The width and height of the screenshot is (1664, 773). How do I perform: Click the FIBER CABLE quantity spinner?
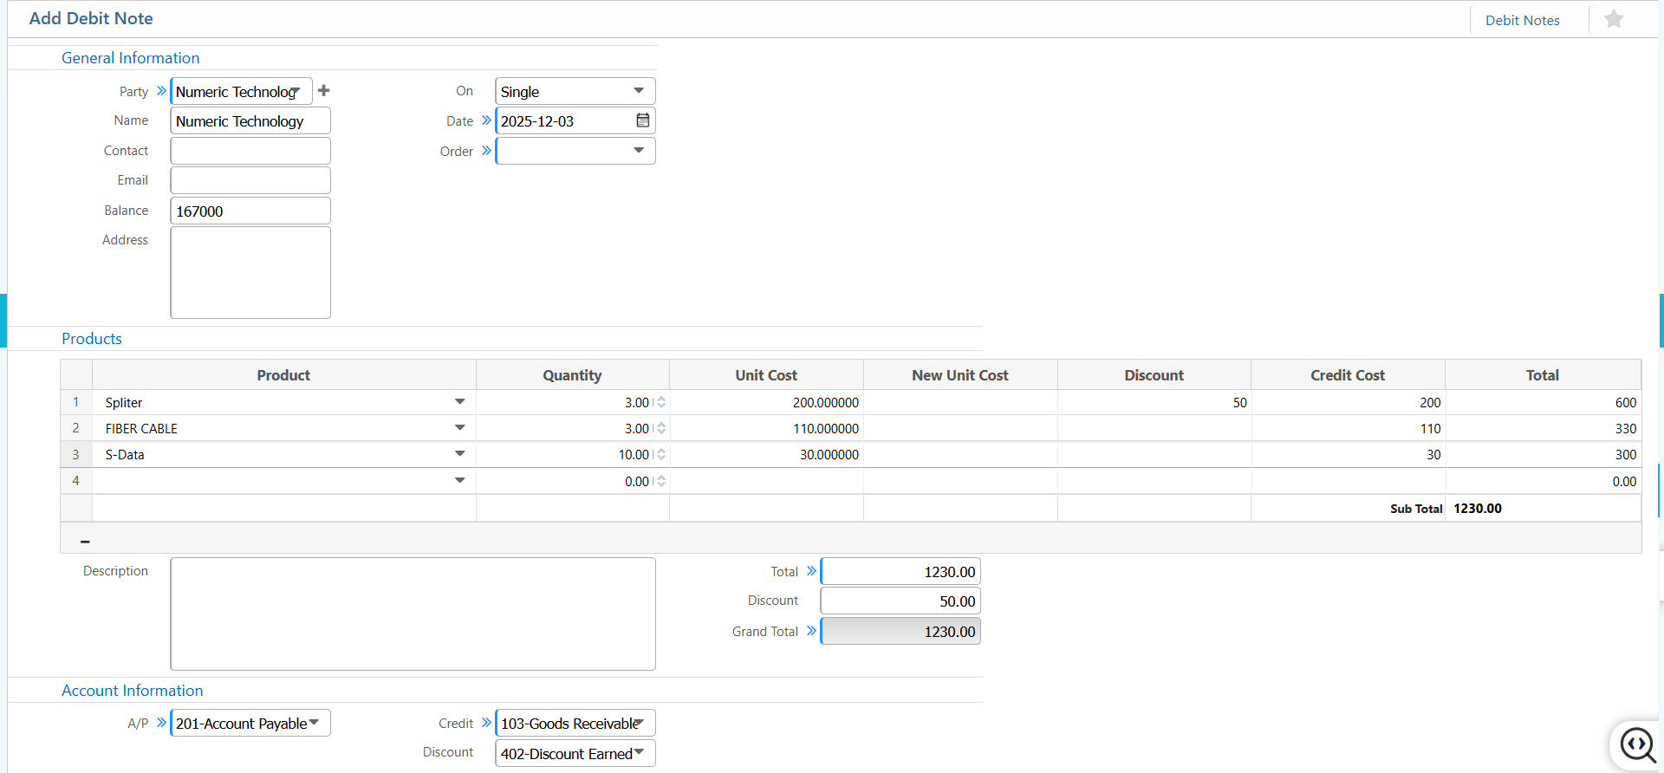pyautogui.click(x=661, y=429)
